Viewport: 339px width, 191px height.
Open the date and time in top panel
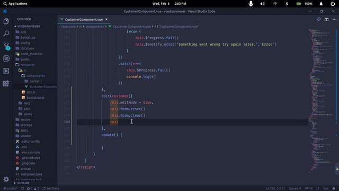click(x=169, y=4)
